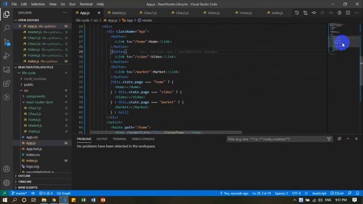Open the Run and Debug view
The image size is (363, 204).
(x=6, y=56)
